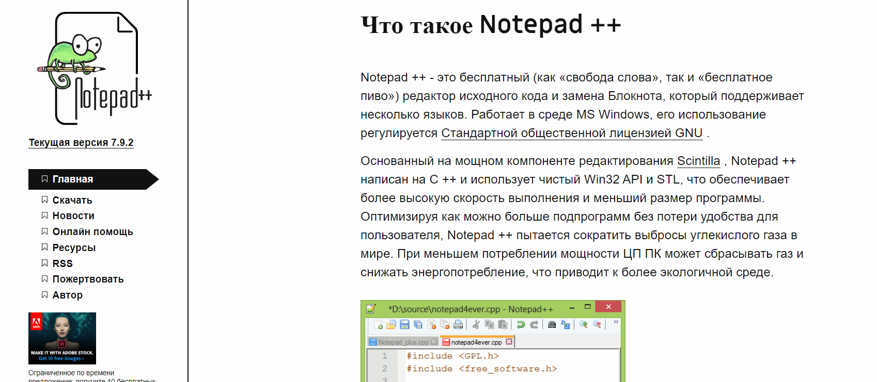Click the Notepad++ chameleon logo
Viewport: 877px width, 382px height.
coord(94,68)
